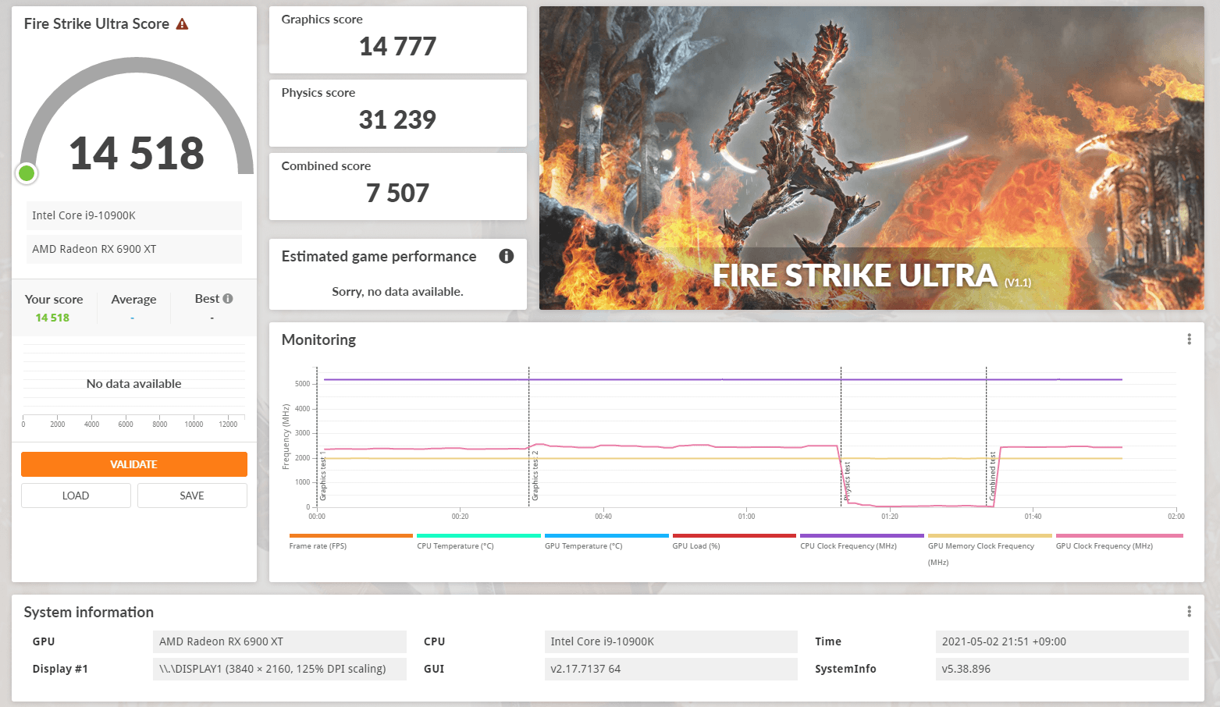Click the Average score label

tap(133, 300)
